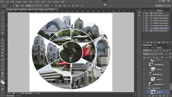Click Play selection in Actions panel
This screenshot has width=172, height=97.
pos(155,43)
